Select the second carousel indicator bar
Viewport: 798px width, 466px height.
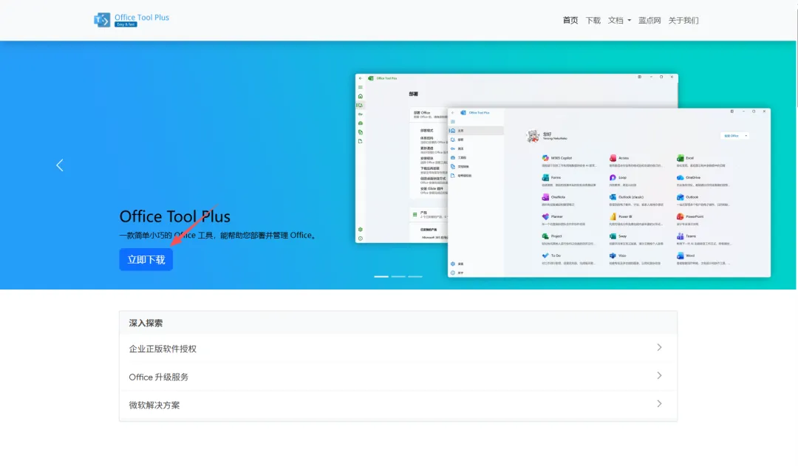[x=398, y=276]
